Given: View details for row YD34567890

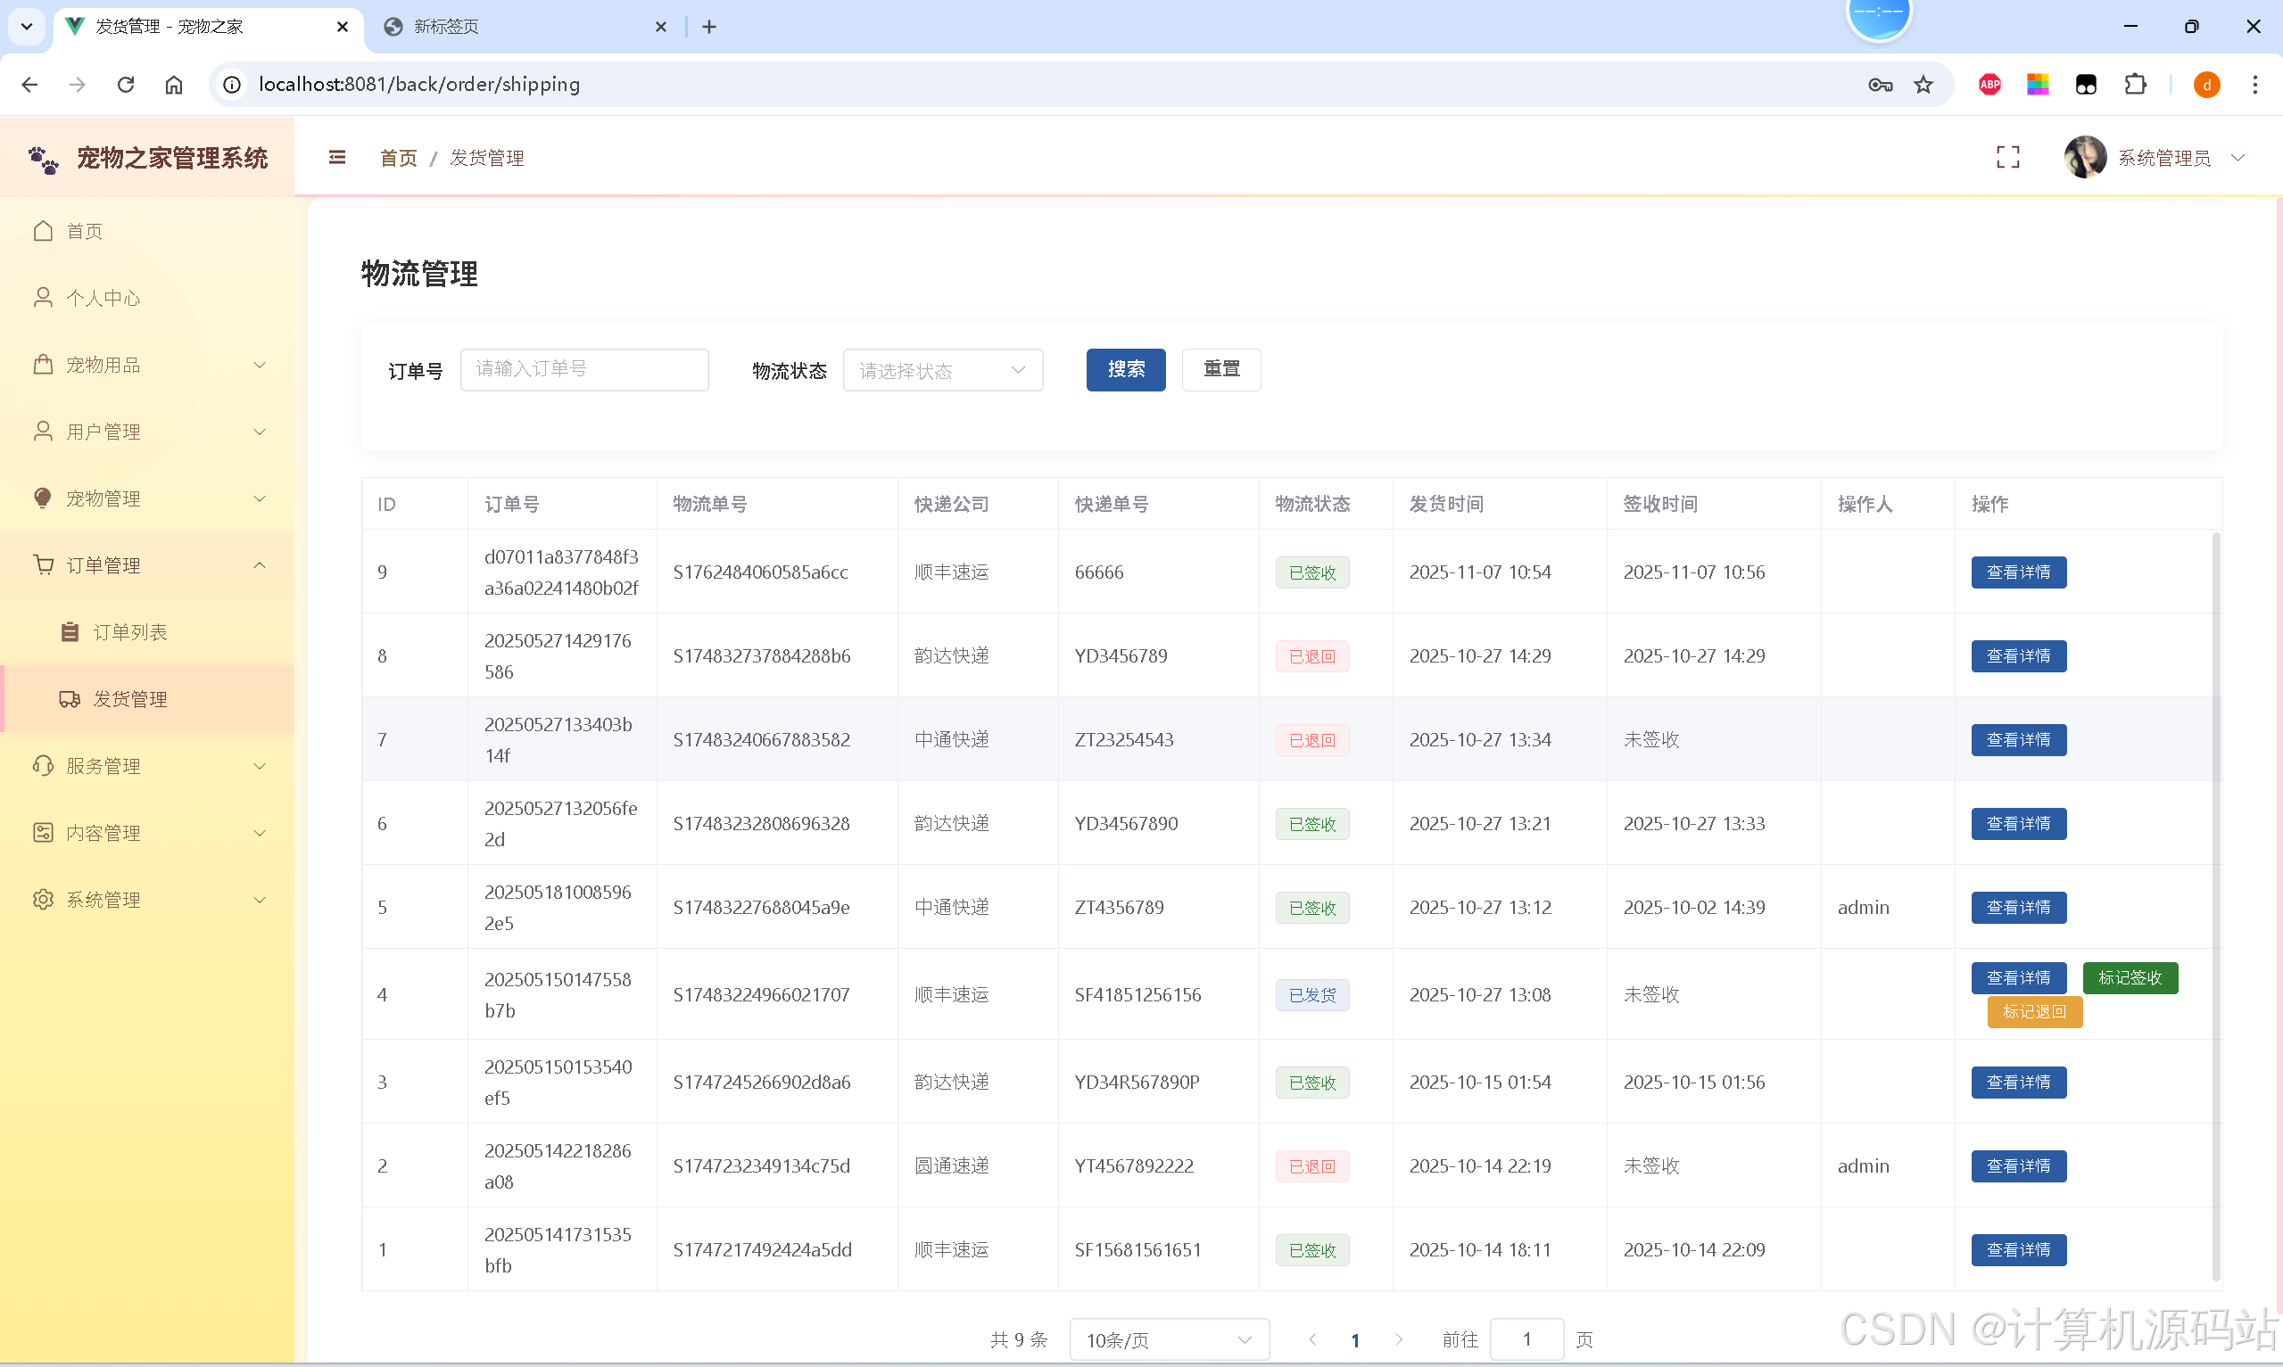Looking at the screenshot, I should 2019,824.
